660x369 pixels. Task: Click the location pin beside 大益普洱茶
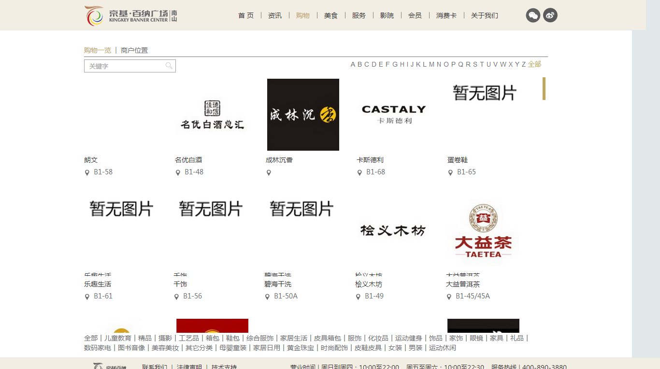click(x=448, y=297)
